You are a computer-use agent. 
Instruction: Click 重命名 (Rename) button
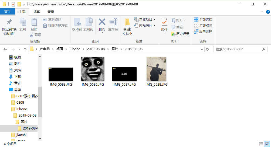coord(113,25)
